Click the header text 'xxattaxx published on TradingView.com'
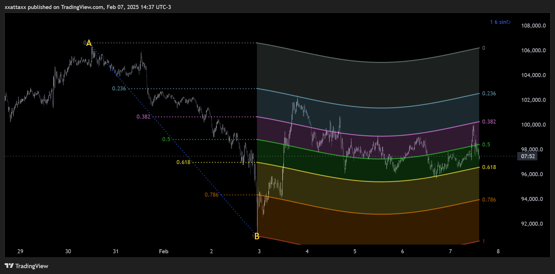This screenshot has height=274, width=555. 54,7
